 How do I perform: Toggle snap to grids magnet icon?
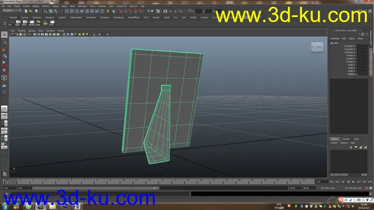click(120, 11)
